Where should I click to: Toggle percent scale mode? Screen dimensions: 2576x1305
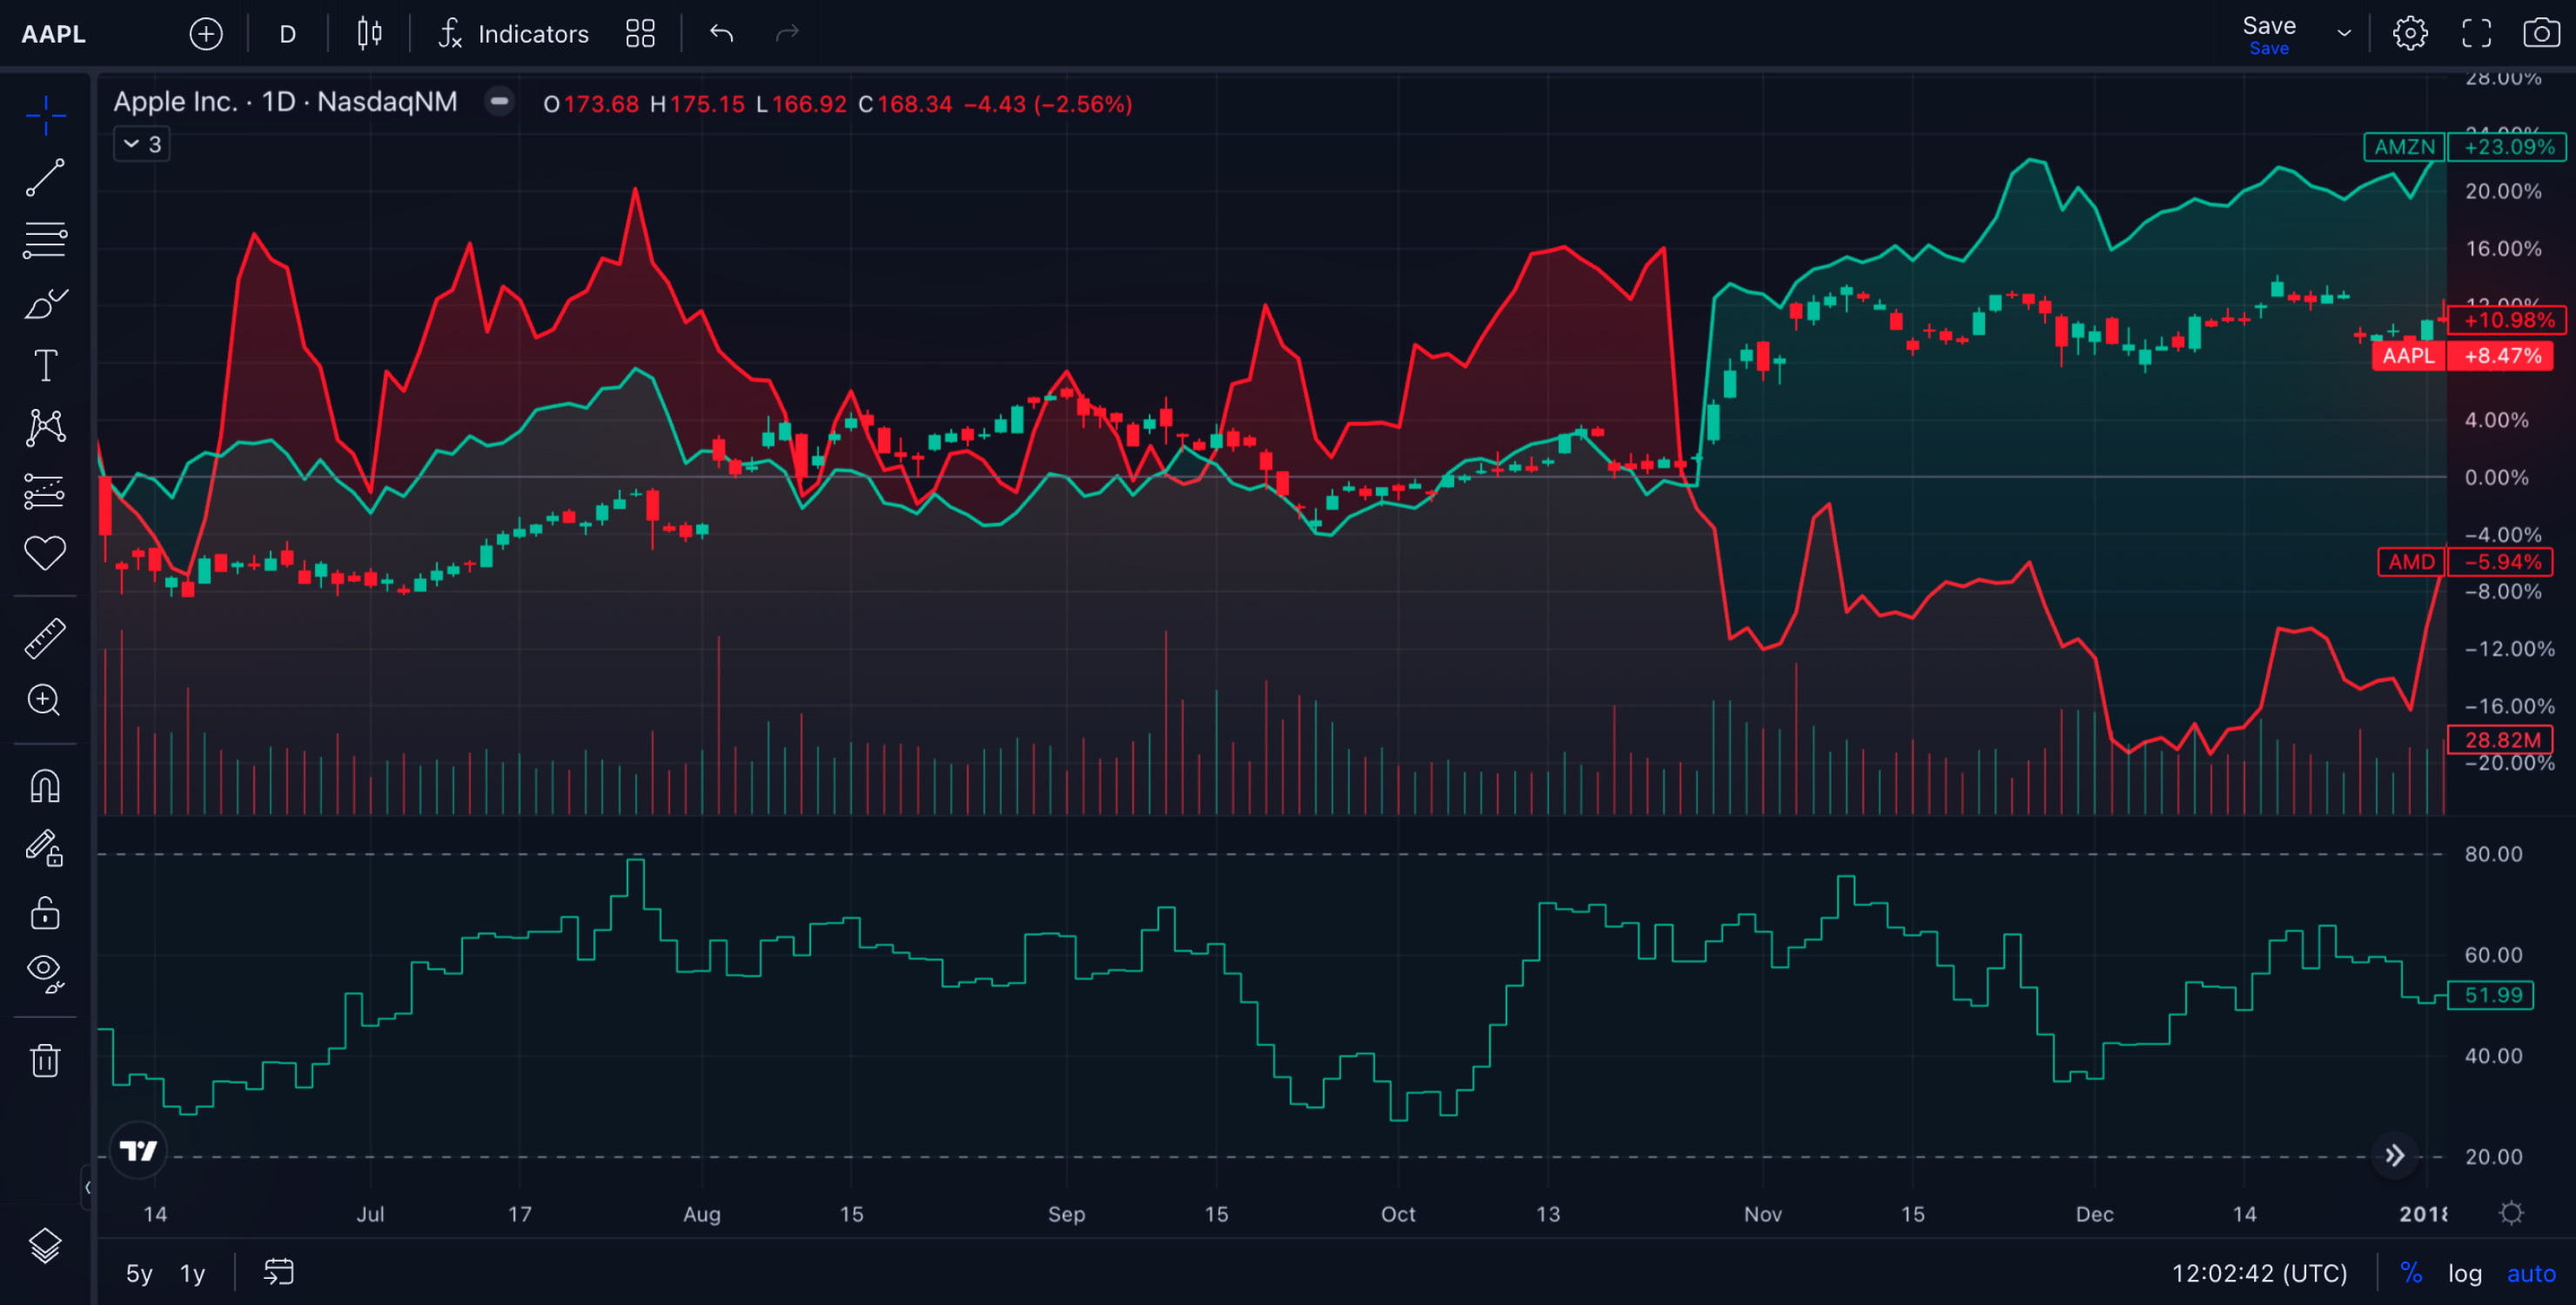coord(2411,1273)
